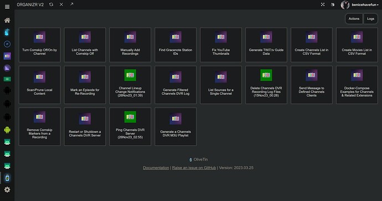Open the flat green rectangle sidebar icon
Screen dimensions: 382x201
click(7, 79)
